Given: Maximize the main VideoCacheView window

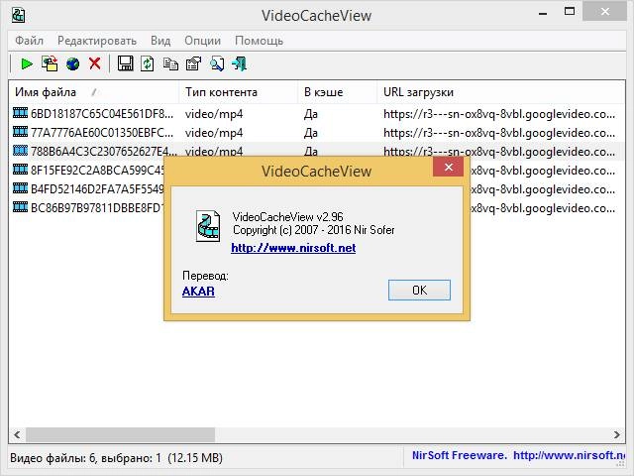Looking at the screenshot, I should (x=570, y=12).
